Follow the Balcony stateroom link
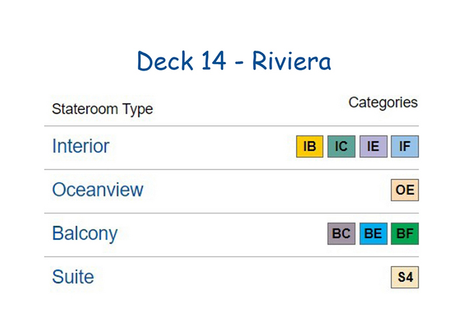 click(85, 234)
